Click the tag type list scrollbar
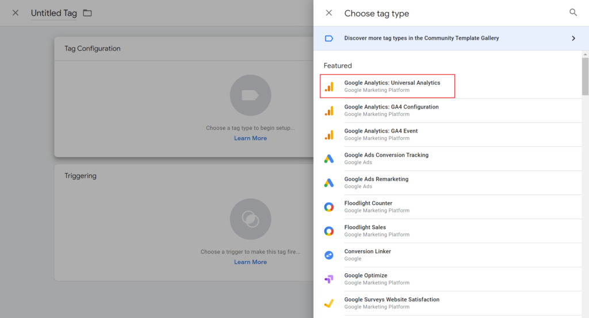589x318 pixels. pos(585,76)
